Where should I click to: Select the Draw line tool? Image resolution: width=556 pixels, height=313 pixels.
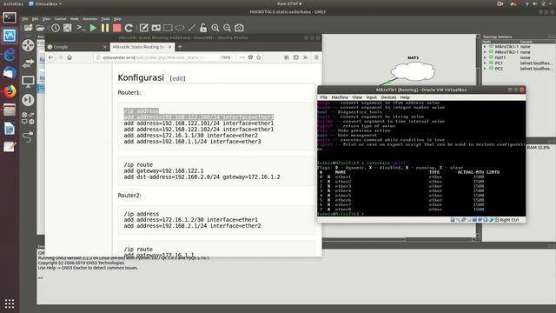(x=192, y=28)
